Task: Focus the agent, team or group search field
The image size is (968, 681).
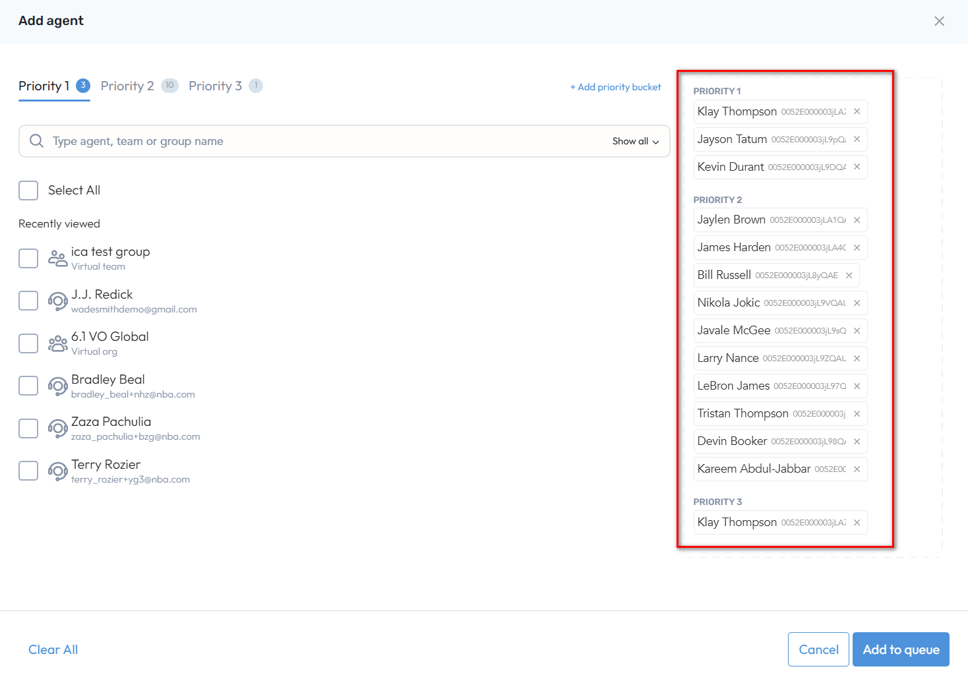Action: click(344, 141)
